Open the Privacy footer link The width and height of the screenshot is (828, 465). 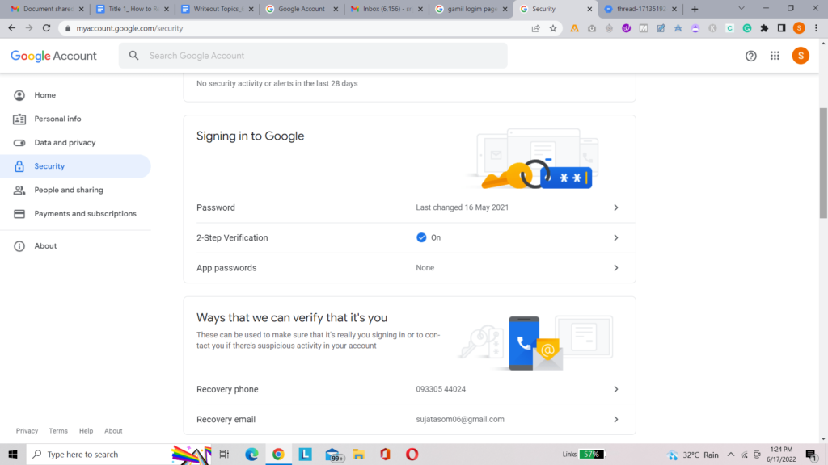click(27, 431)
